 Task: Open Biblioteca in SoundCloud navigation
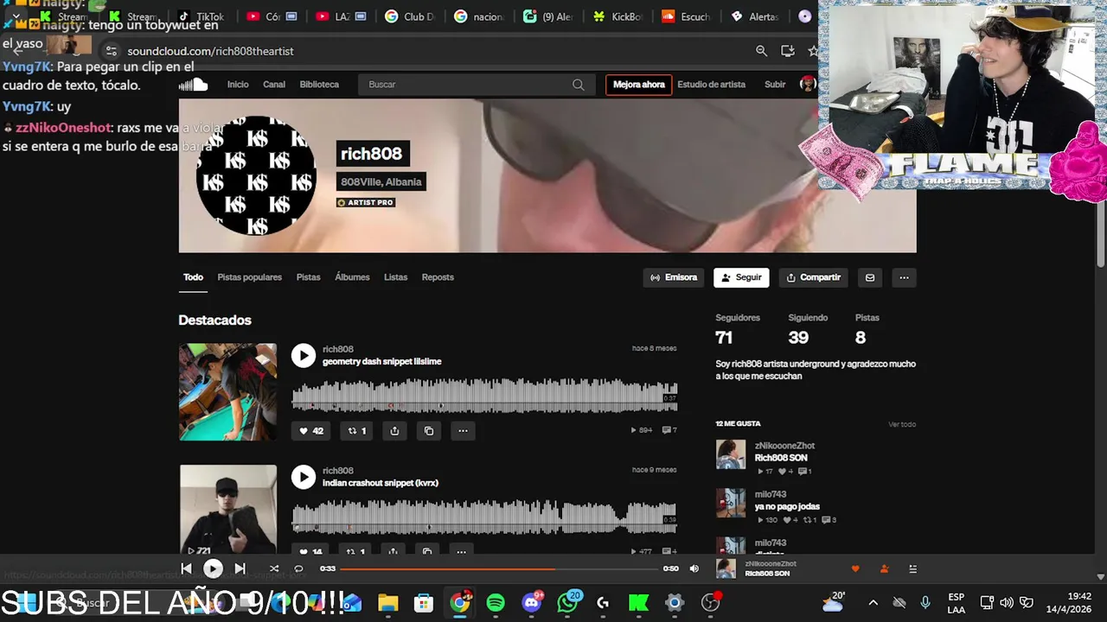319,85
